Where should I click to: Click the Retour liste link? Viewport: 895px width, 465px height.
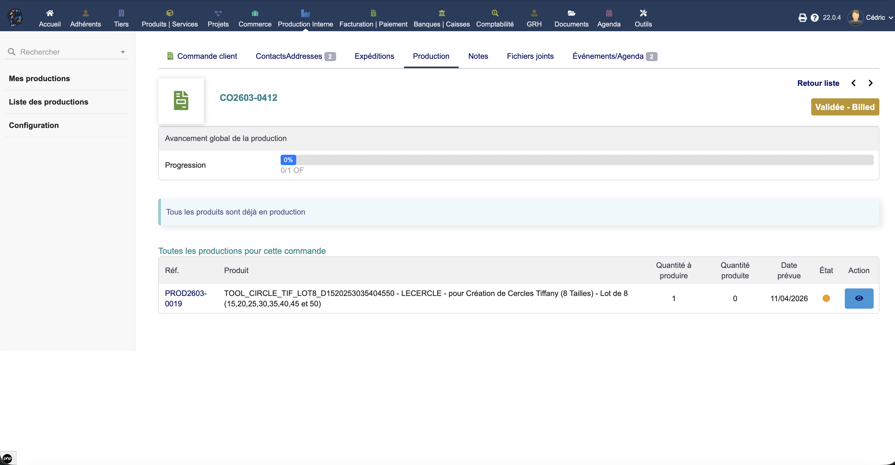click(x=818, y=83)
